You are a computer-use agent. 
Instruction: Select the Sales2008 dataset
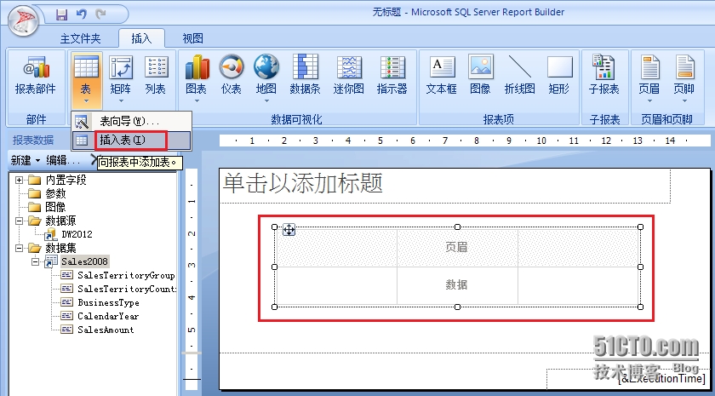[x=85, y=261]
